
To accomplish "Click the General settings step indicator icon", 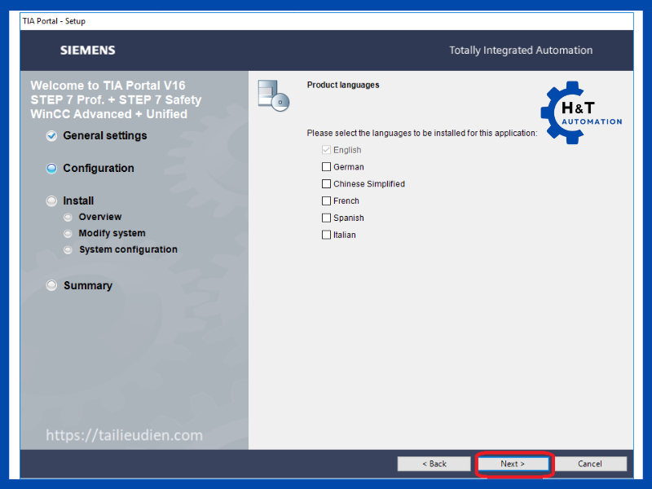I will click(52, 136).
